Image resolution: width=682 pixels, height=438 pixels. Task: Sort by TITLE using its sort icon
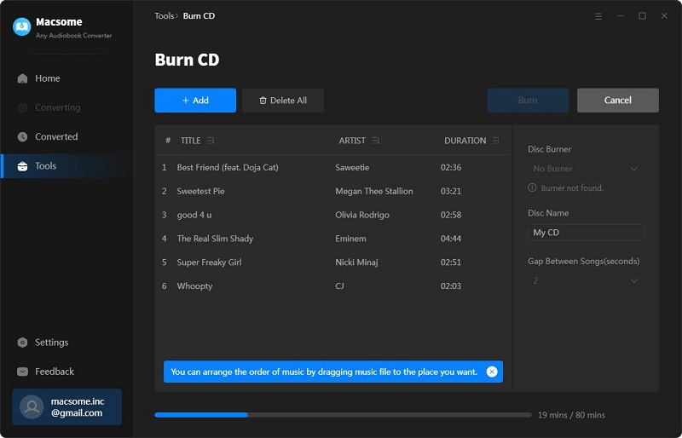coord(211,141)
